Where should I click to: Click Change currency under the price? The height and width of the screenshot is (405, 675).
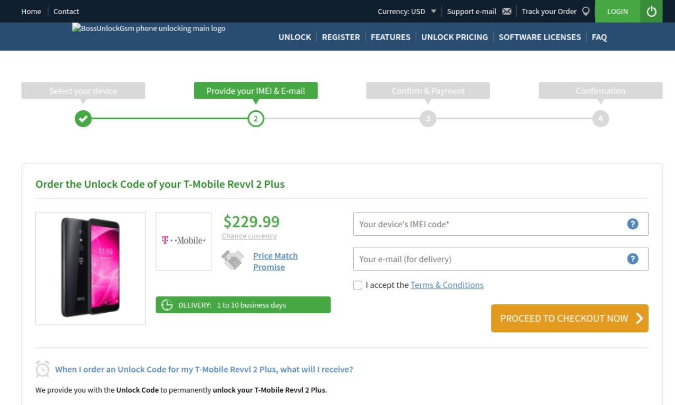[249, 236]
